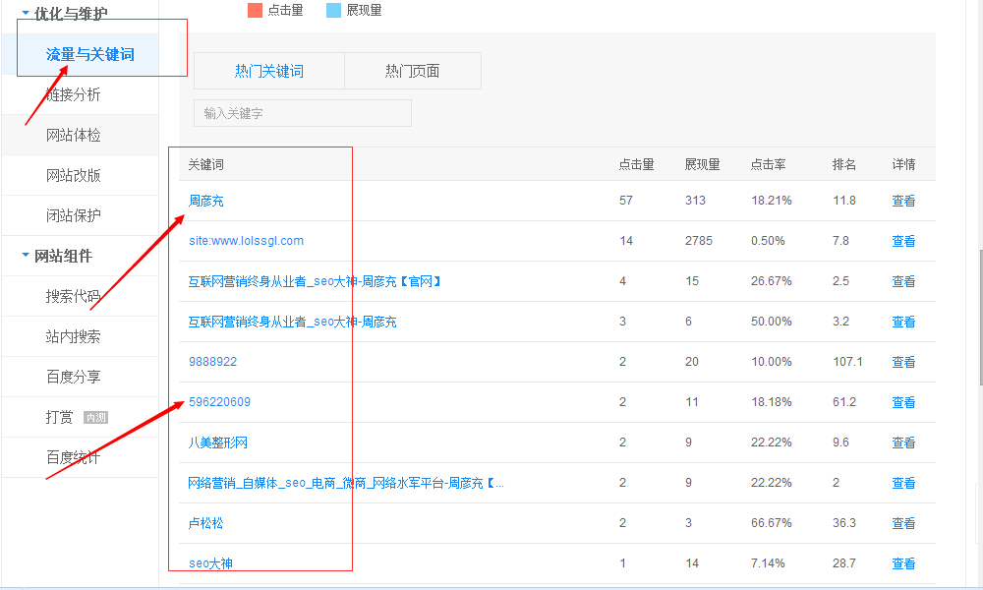Click the 输入关键字 search input field
The width and height of the screenshot is (983, 590).
(x=302, y=112)
